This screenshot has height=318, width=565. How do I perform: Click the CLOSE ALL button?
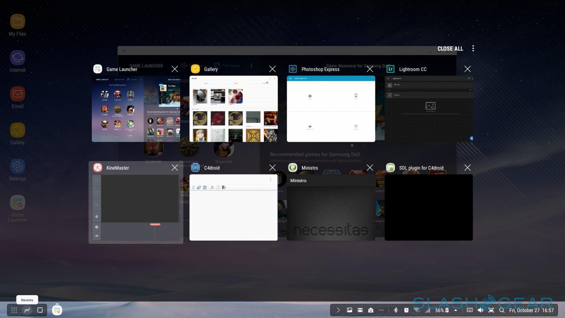click(x=450, y=49)
